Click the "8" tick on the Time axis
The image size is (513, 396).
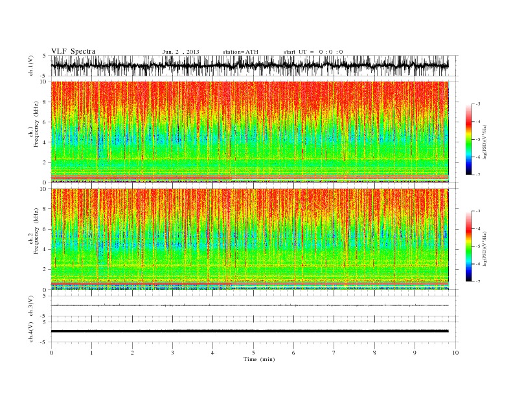[374, 353]
